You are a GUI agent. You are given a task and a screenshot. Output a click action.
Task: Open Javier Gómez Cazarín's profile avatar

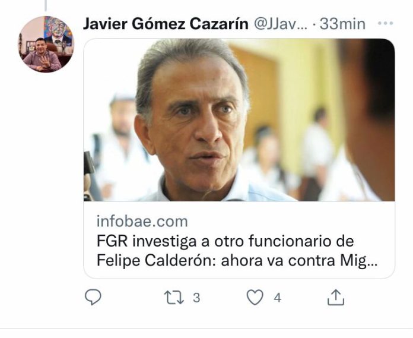click(46, 44)
